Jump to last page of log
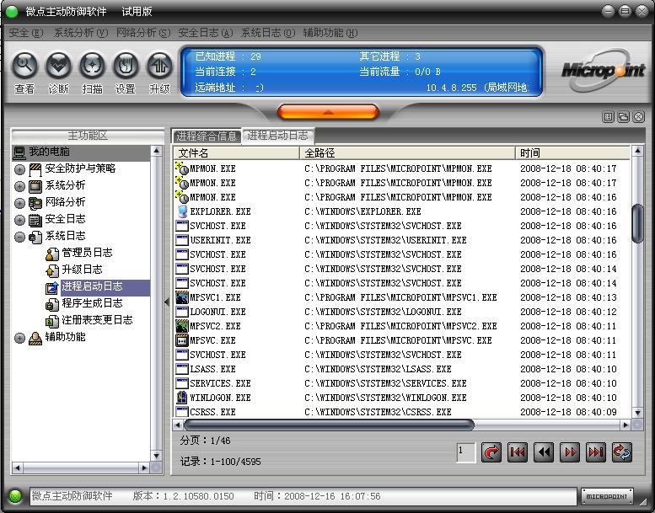 coord(596,452)
